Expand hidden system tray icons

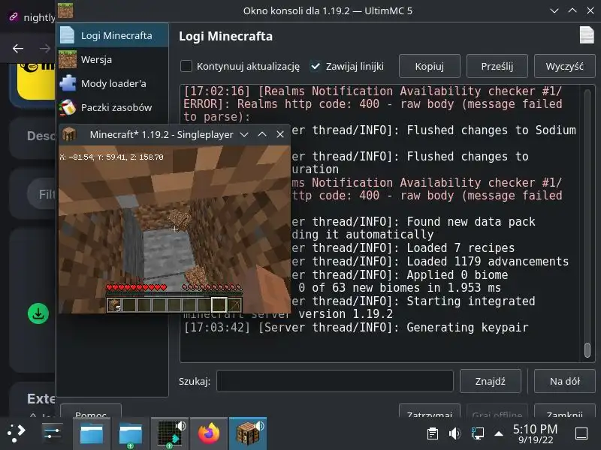499,433
